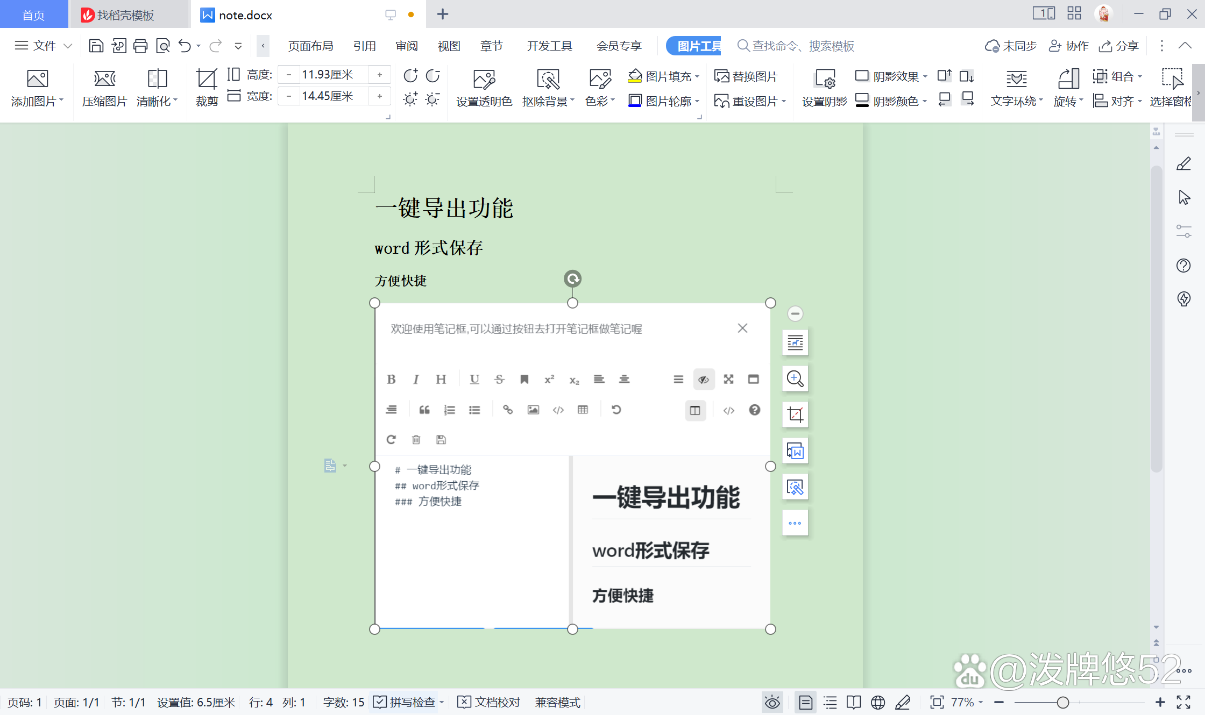1205x715 pixels.
Task: Toggle spell check (拼写检查) in status bar
Action: pos(405,702)
